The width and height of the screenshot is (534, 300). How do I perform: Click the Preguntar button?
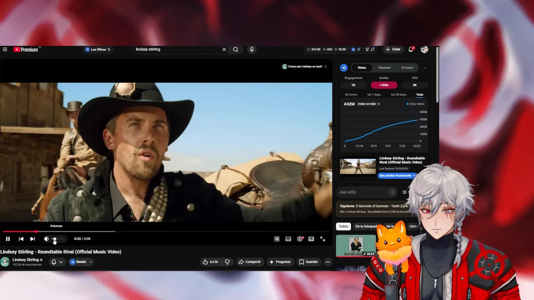click(x=280, y=262)
